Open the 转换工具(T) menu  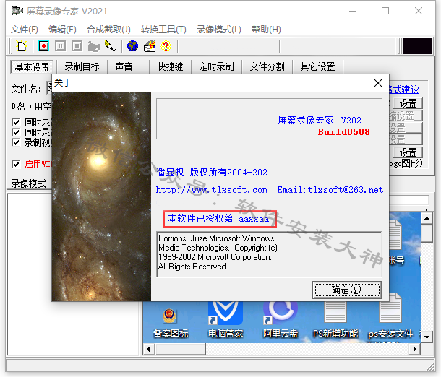pyautogui.click(x=163, y=29)
